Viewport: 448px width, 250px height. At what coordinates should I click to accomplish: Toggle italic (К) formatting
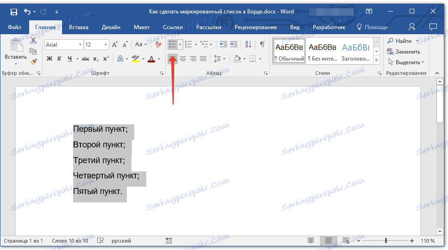coord(59,59)
